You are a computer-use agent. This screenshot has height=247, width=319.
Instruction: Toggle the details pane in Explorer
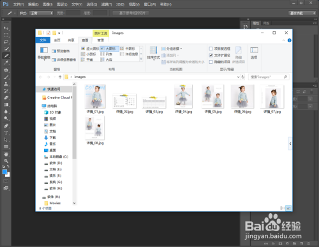point(64,60)
